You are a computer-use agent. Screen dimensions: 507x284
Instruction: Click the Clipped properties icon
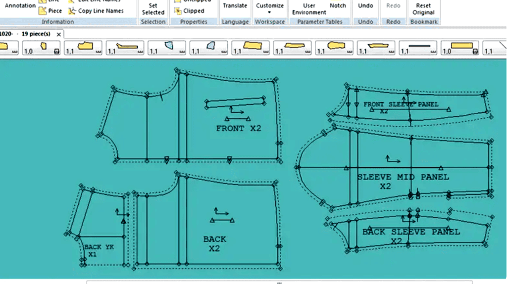click(x=178, y=11)
